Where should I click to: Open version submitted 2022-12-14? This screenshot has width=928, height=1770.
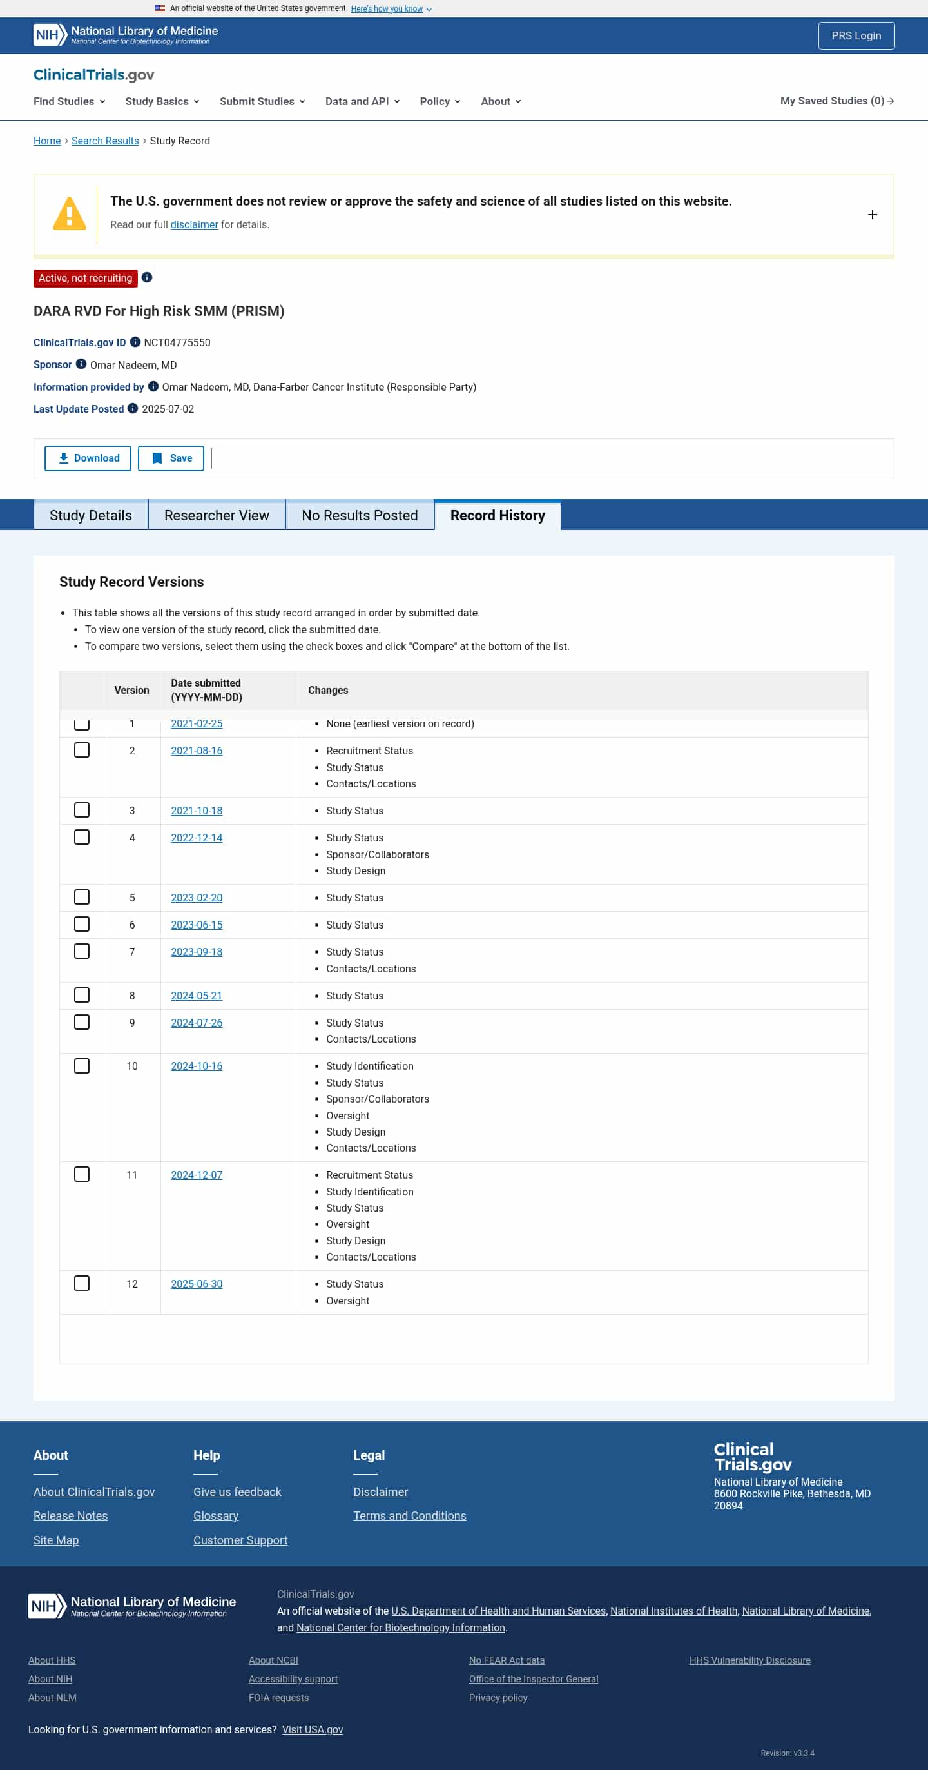(x=197, y=838)
